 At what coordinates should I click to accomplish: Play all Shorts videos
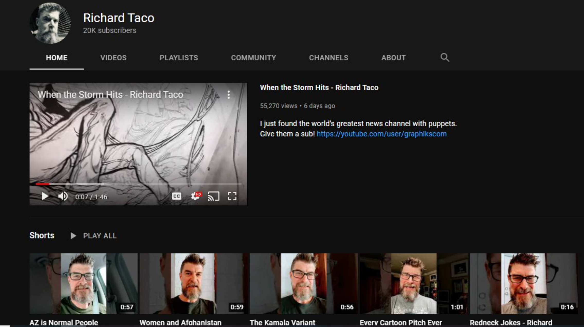(x=100, y=236)
